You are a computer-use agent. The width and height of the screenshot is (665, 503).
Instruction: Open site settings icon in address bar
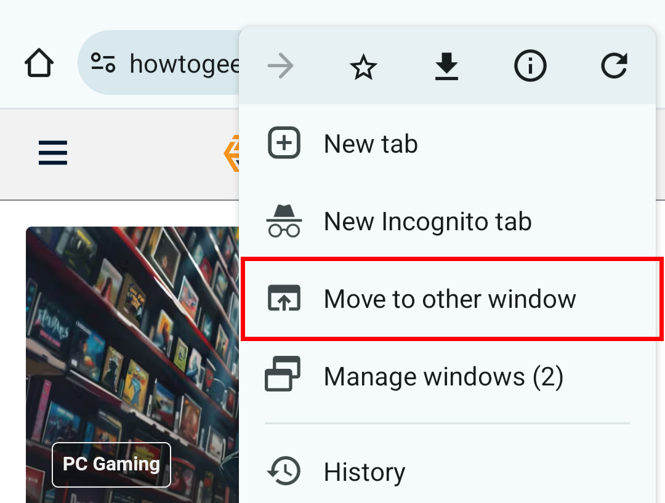pos(103,63)
